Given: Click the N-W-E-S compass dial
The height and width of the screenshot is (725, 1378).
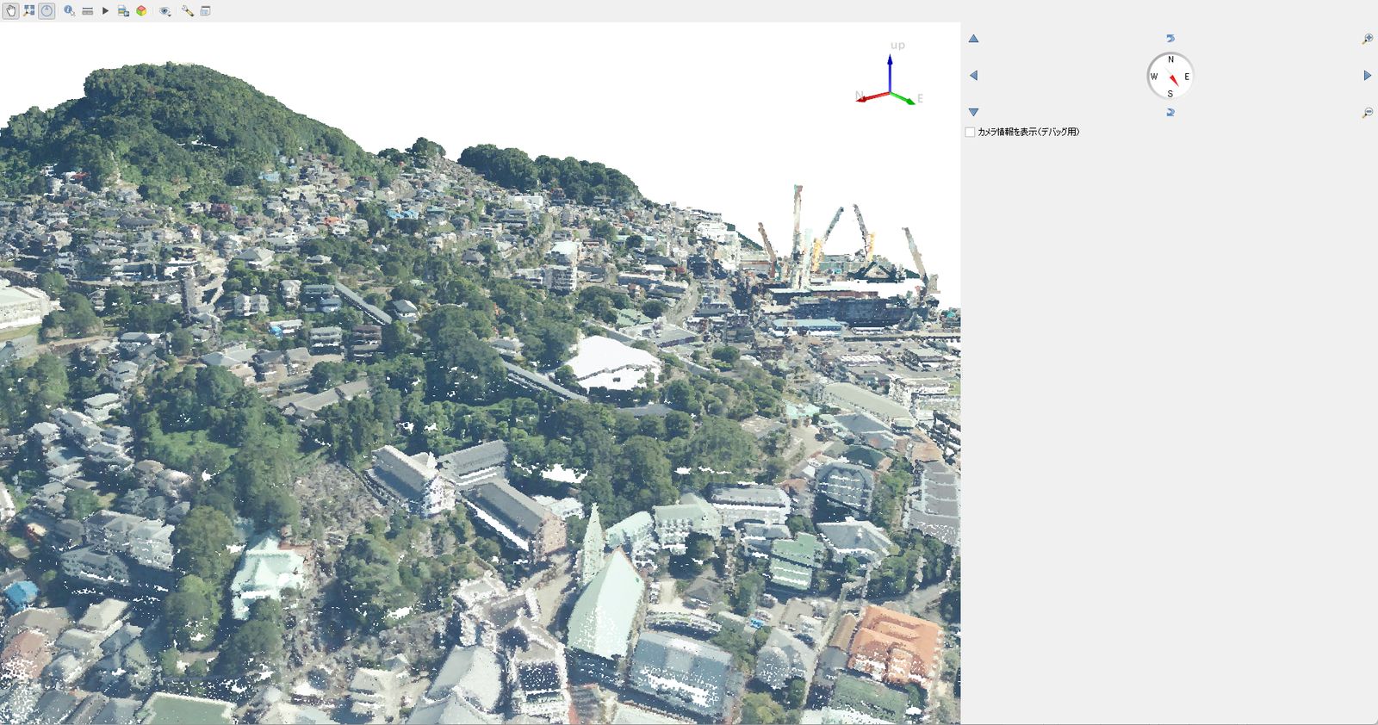Looking at the screenshot, I should point(1170,76).
